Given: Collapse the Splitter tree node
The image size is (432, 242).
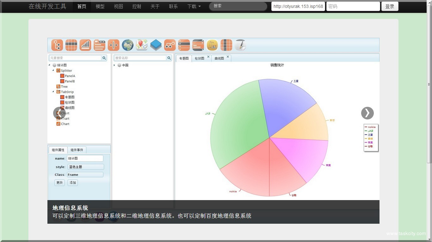Looking at the screenshot, I should (53, 71).
